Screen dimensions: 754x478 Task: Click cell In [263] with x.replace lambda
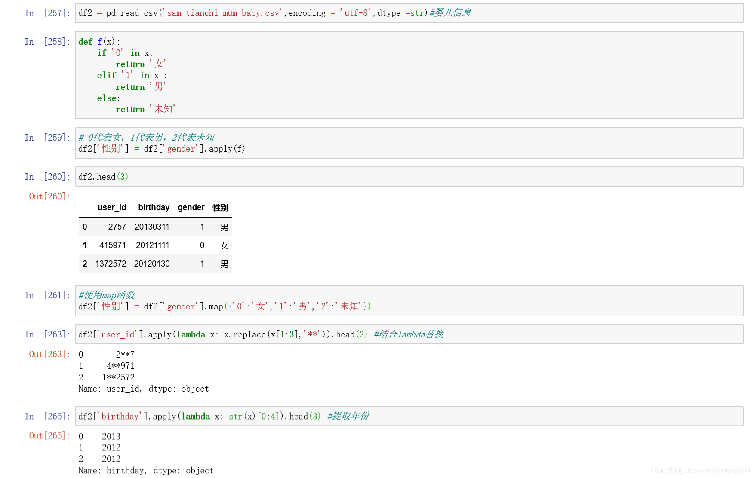click(409, 334)
